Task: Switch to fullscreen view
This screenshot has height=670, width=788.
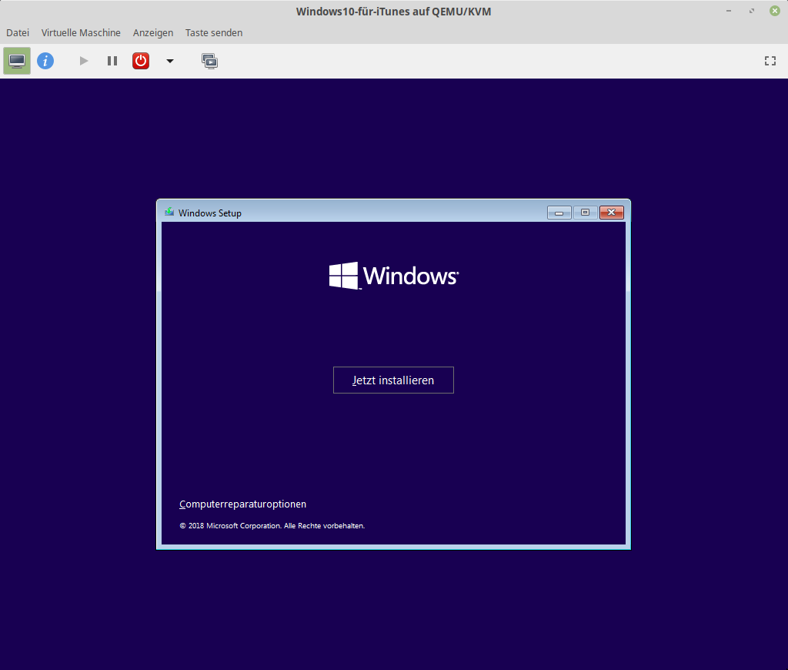Action: click(770, 61)
